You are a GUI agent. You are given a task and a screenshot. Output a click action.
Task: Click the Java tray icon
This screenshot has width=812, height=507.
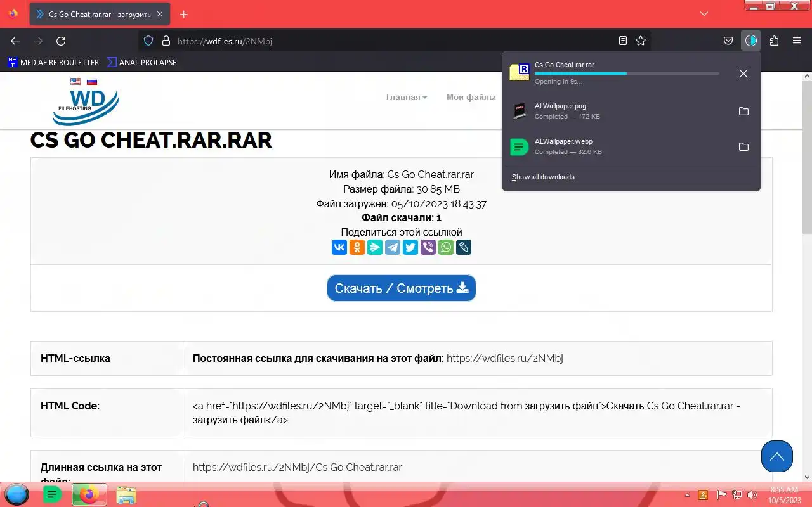(x=703, y=495)
